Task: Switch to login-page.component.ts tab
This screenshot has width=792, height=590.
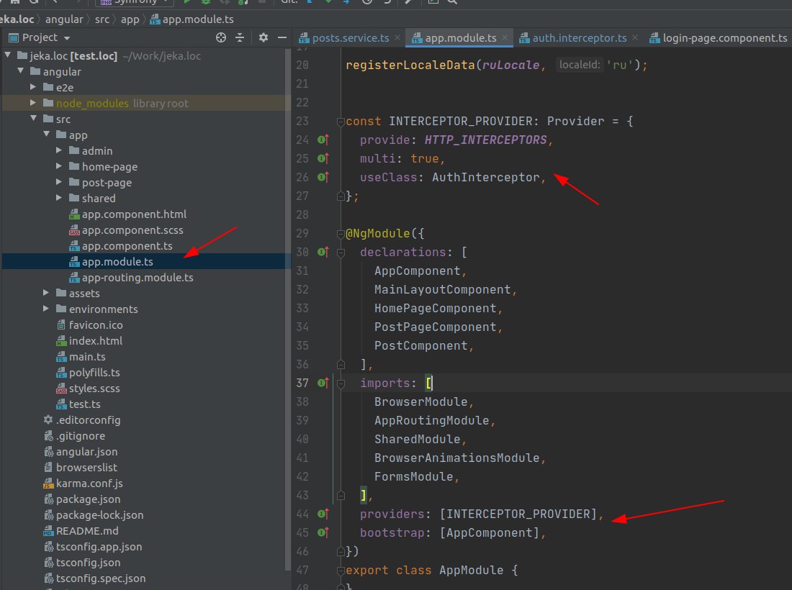Action: (x=719, y=38)
